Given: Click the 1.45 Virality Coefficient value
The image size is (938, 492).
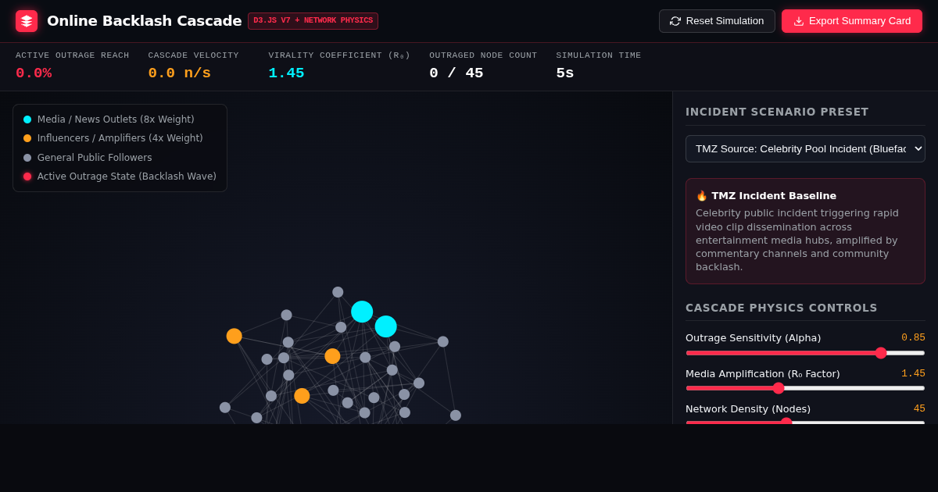Looking at the screenshot, I should coord(286,73).
